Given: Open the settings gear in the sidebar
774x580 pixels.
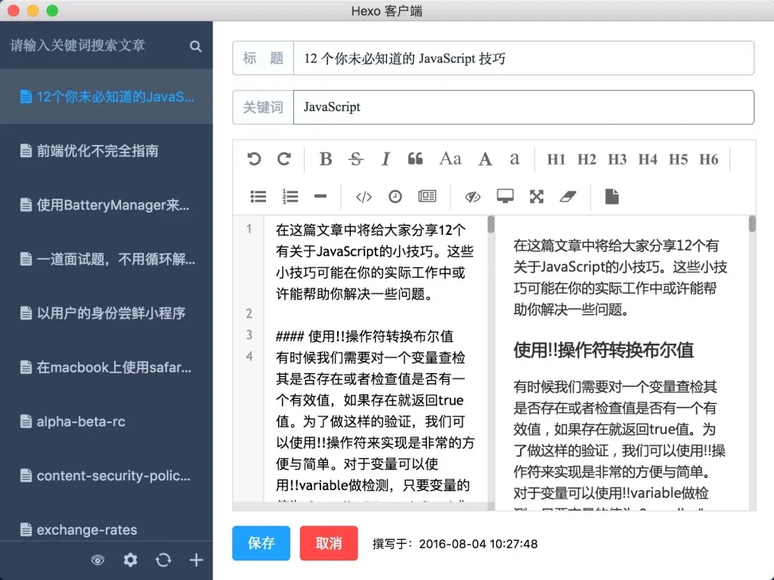Looking at the screenshot, I should click(130, 560).
